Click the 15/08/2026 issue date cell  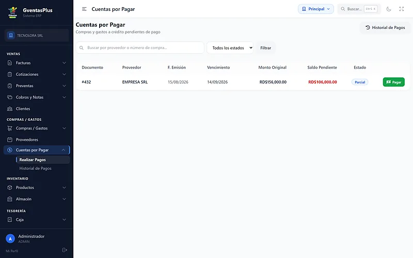point(178,82)
